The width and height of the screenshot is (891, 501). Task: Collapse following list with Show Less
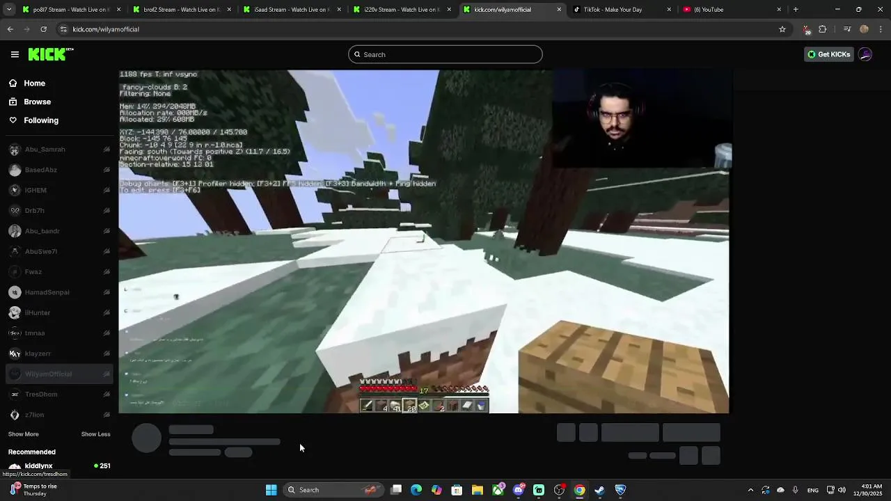click(95, 434)
